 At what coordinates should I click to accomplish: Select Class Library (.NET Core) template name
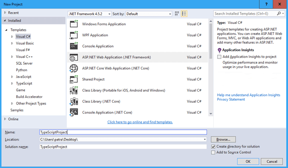point(101,102)
